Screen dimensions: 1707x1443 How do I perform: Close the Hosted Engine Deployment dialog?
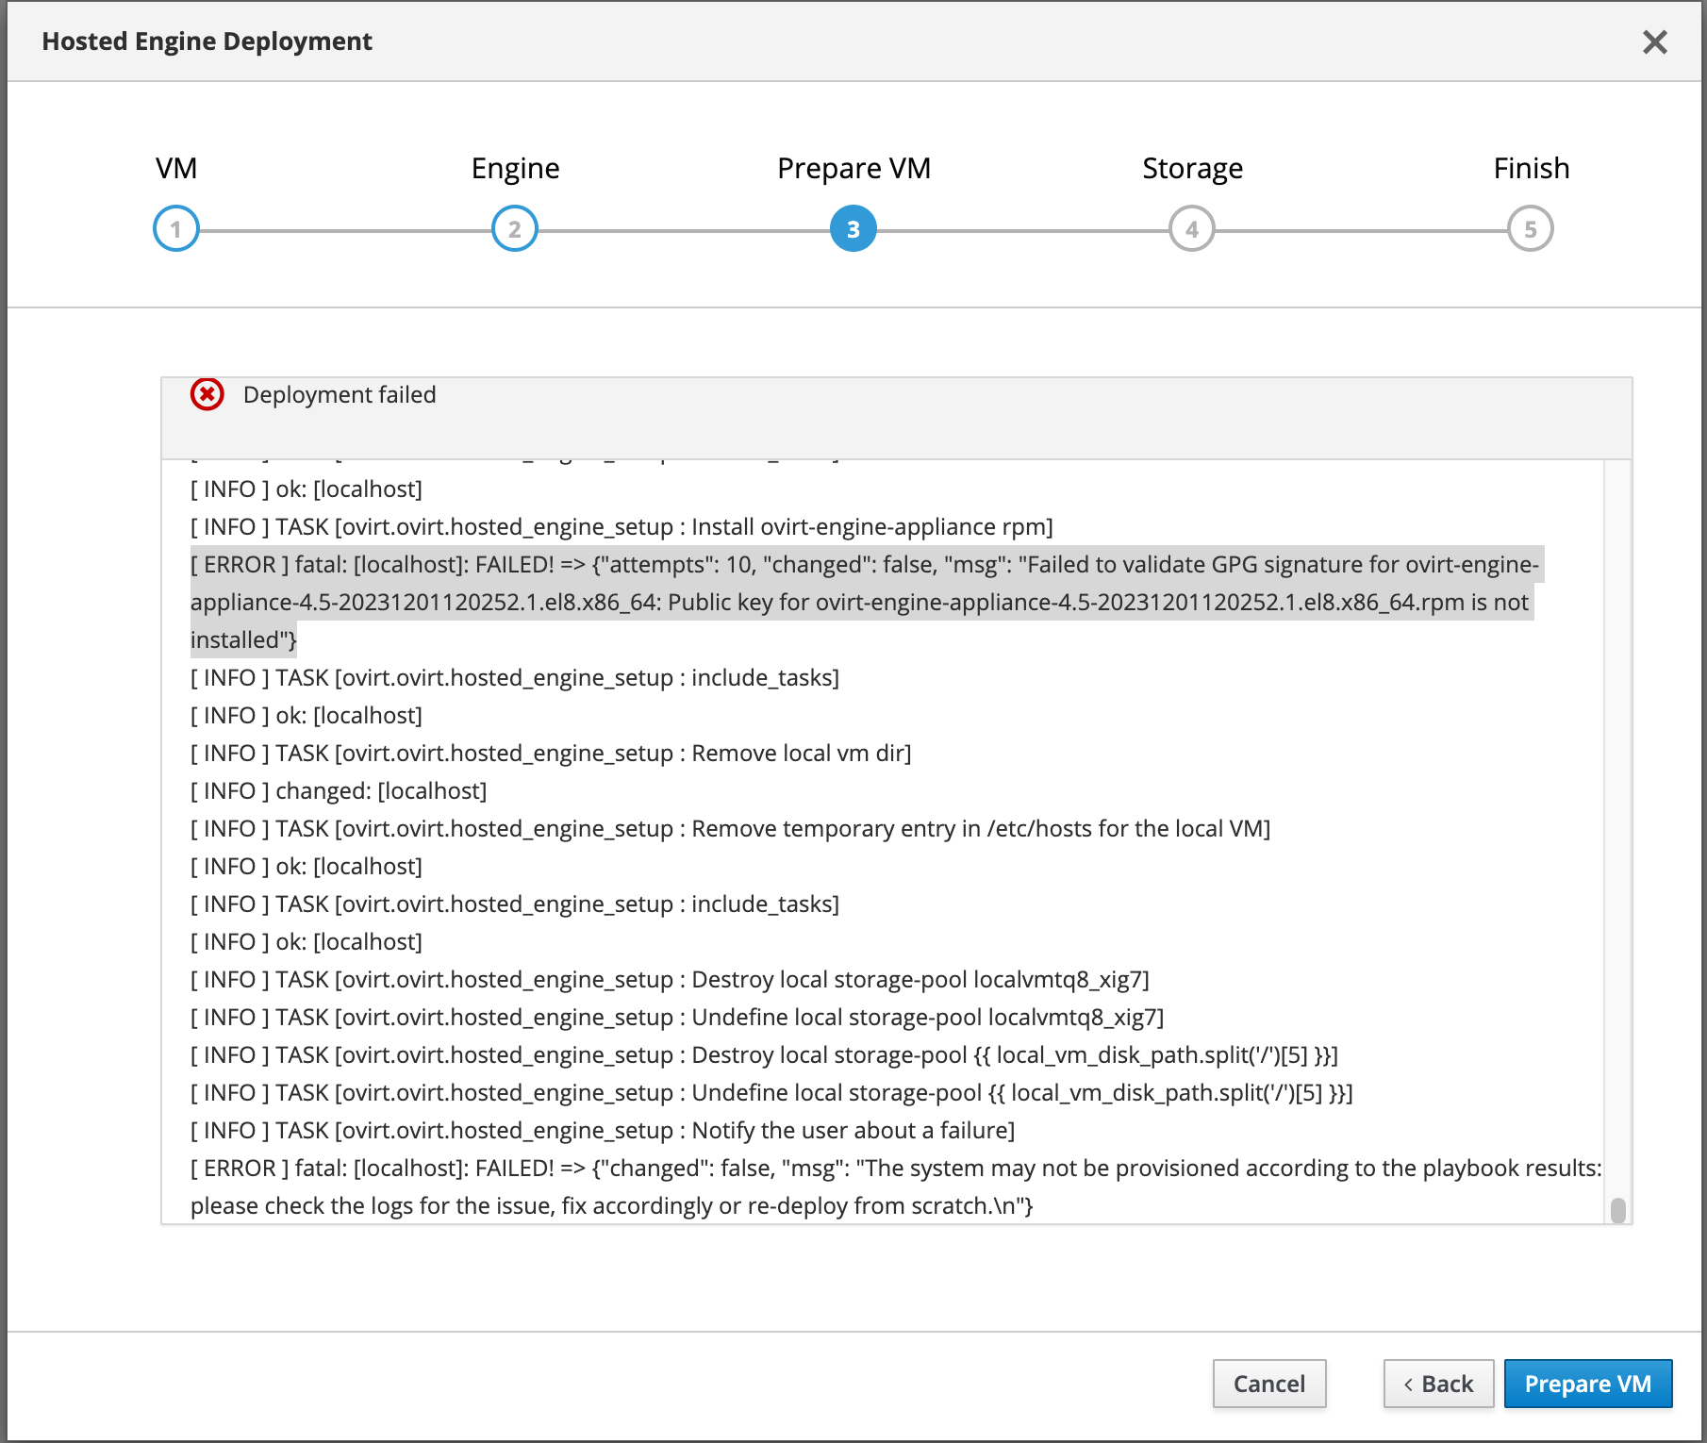1654,41
